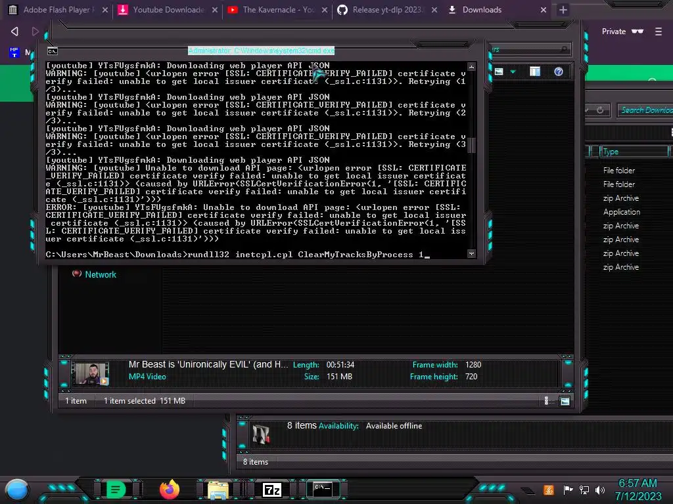Click the Search Downloads field
The image size is (673, 504).
click(x=645, y=110)
